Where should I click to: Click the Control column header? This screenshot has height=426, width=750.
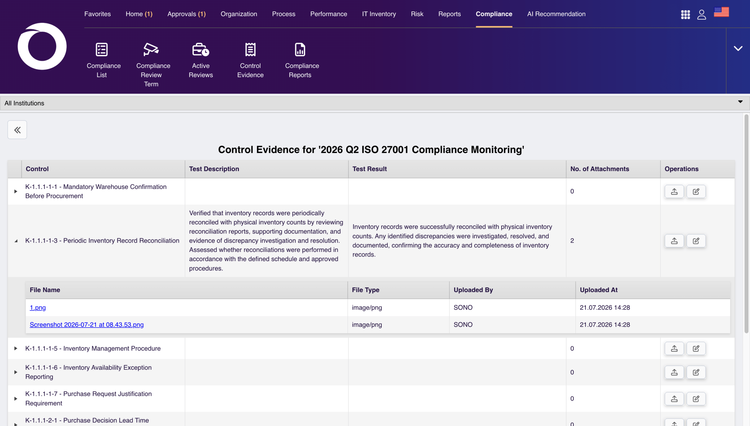103,169
